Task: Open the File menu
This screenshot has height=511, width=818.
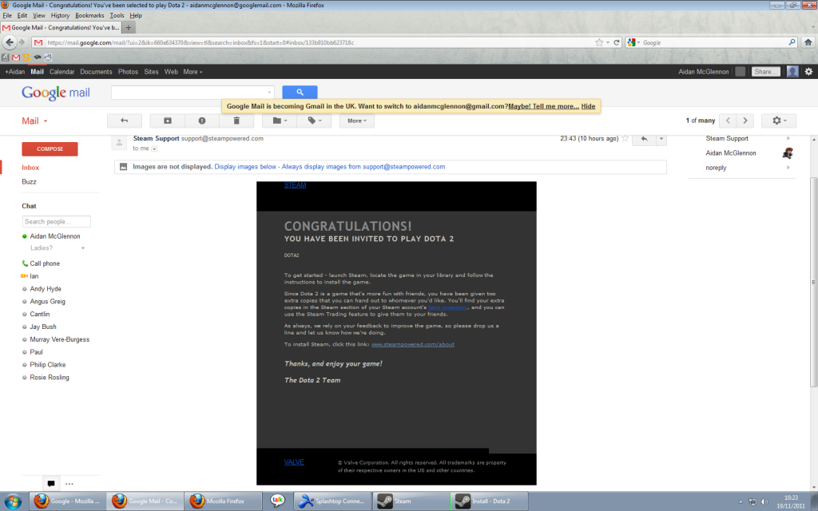Action: pos(7,16)
